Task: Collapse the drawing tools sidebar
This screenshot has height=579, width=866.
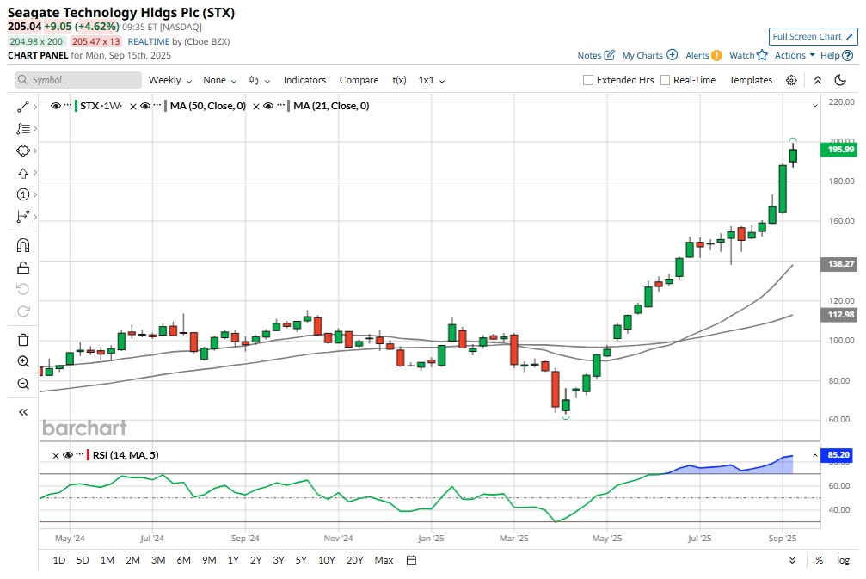Action: pos(23,412)
